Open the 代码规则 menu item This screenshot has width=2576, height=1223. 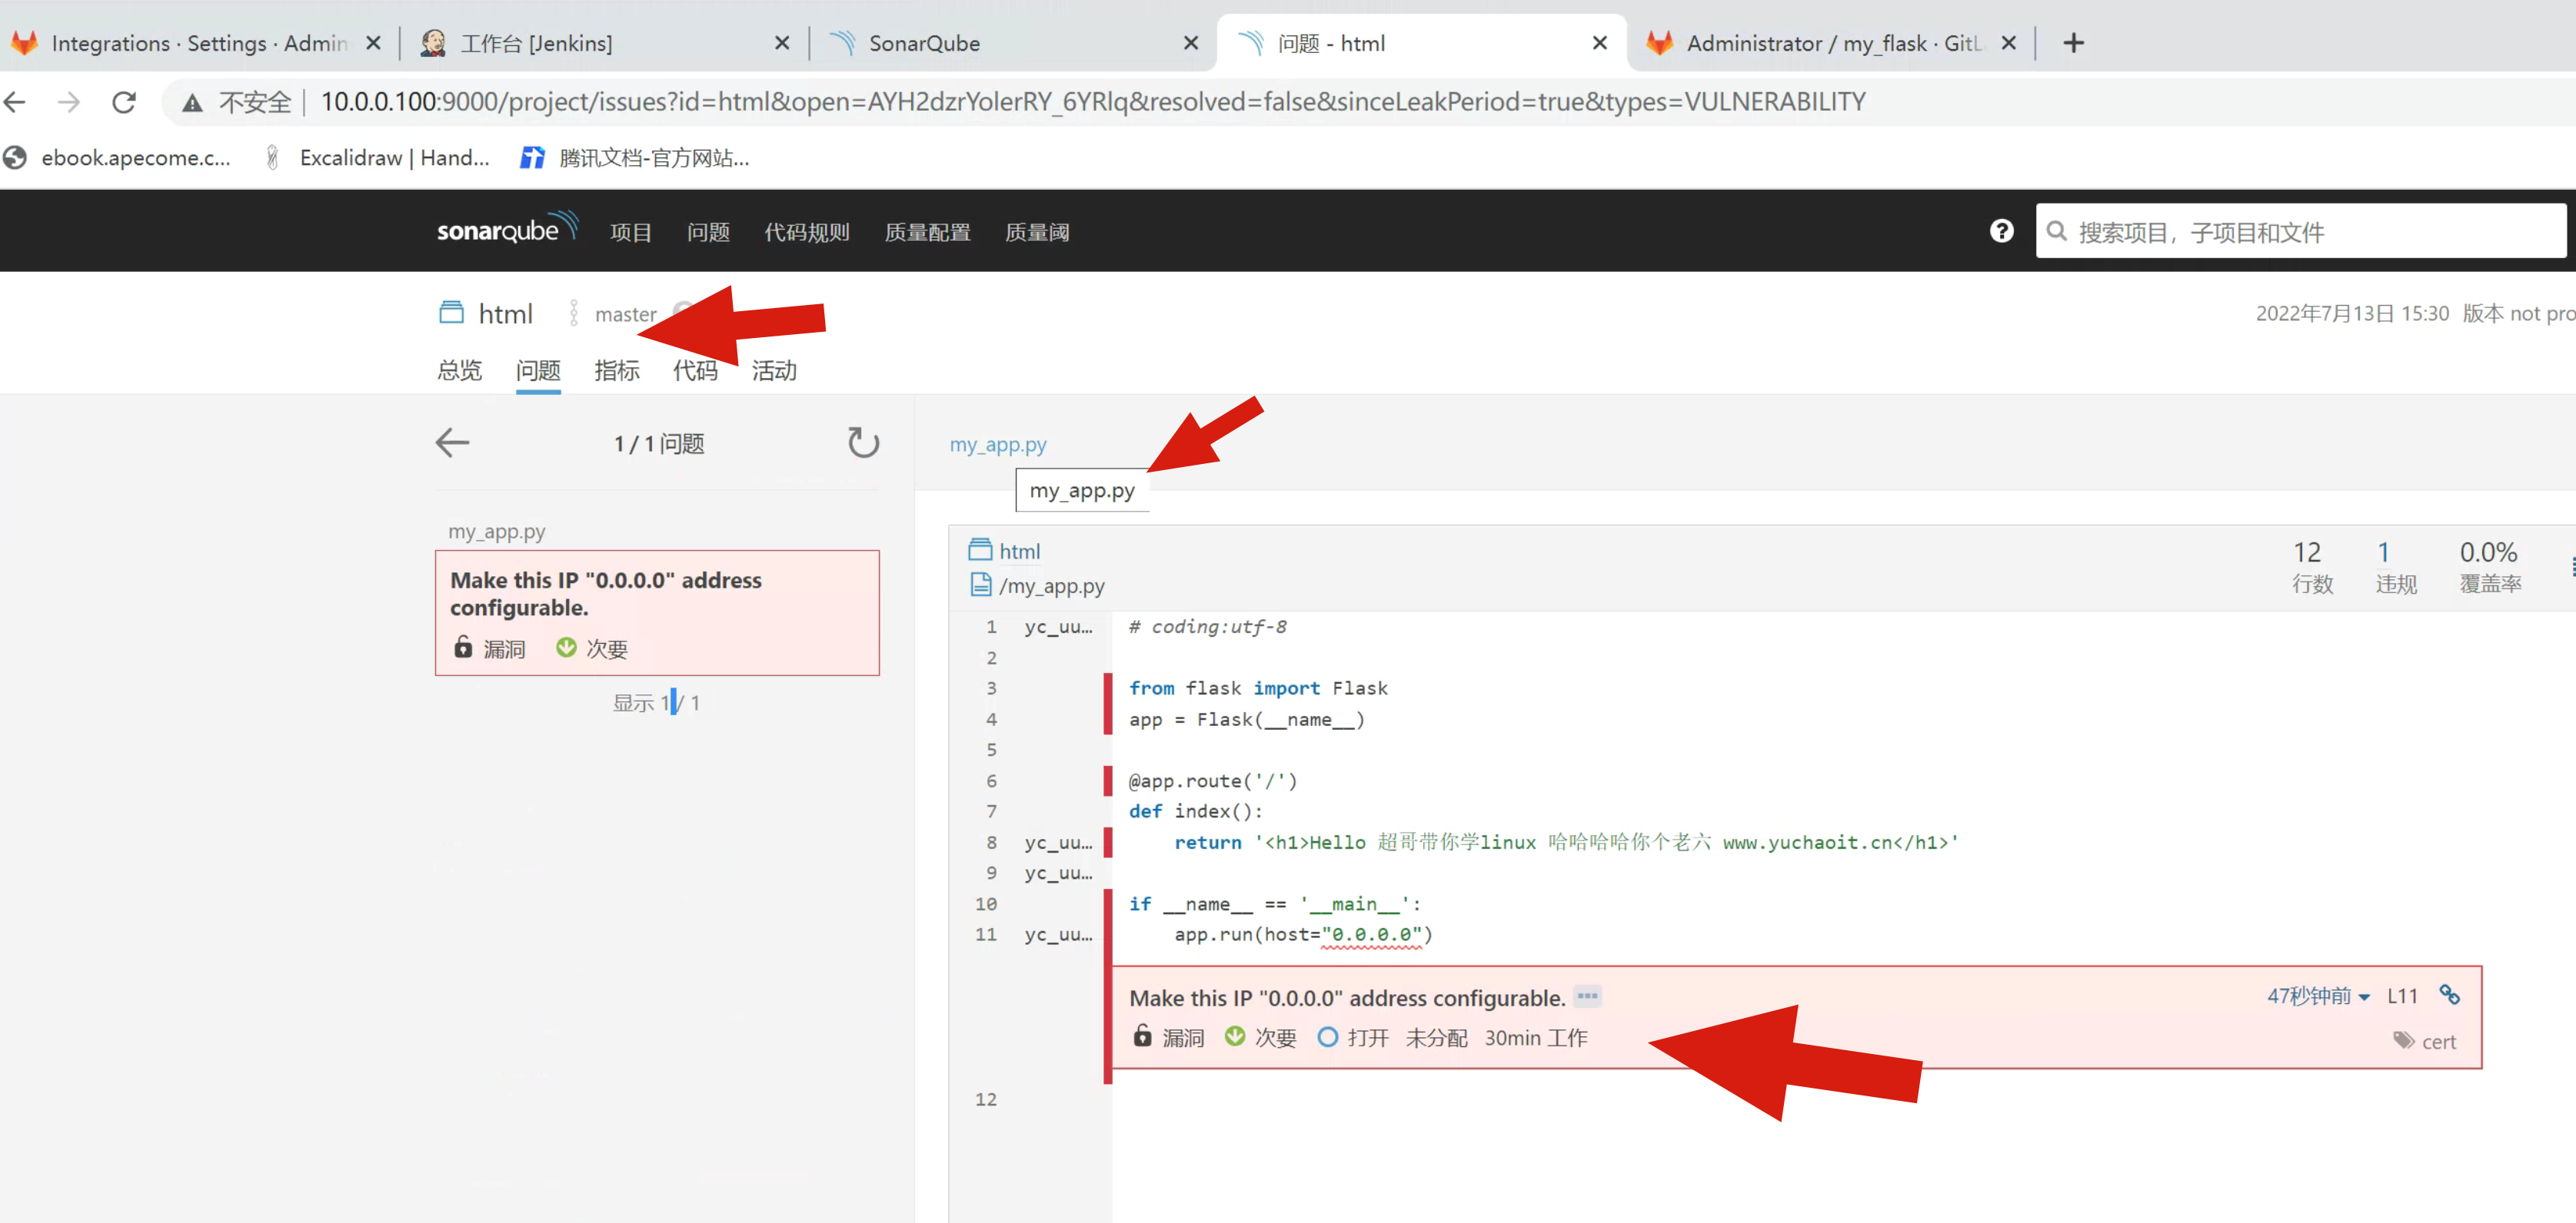(806, 232)
